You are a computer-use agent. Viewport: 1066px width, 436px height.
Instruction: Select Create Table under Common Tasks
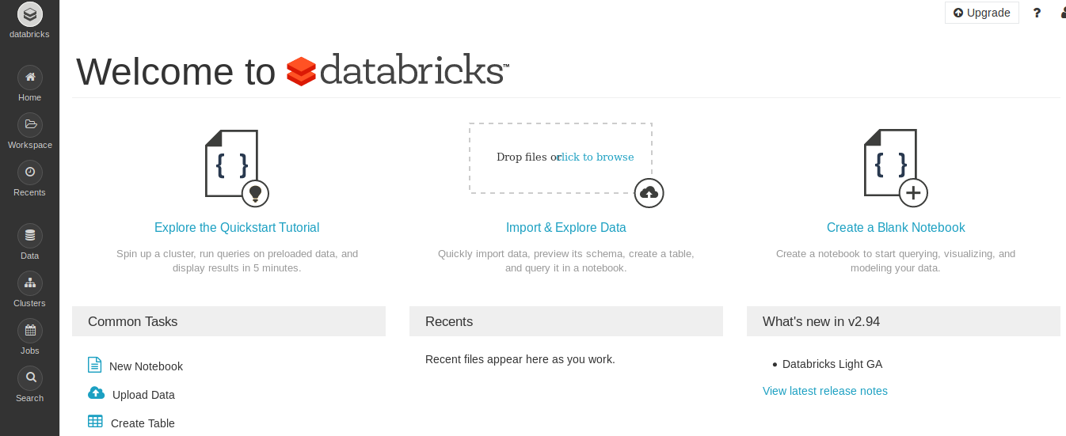point(143,423)
